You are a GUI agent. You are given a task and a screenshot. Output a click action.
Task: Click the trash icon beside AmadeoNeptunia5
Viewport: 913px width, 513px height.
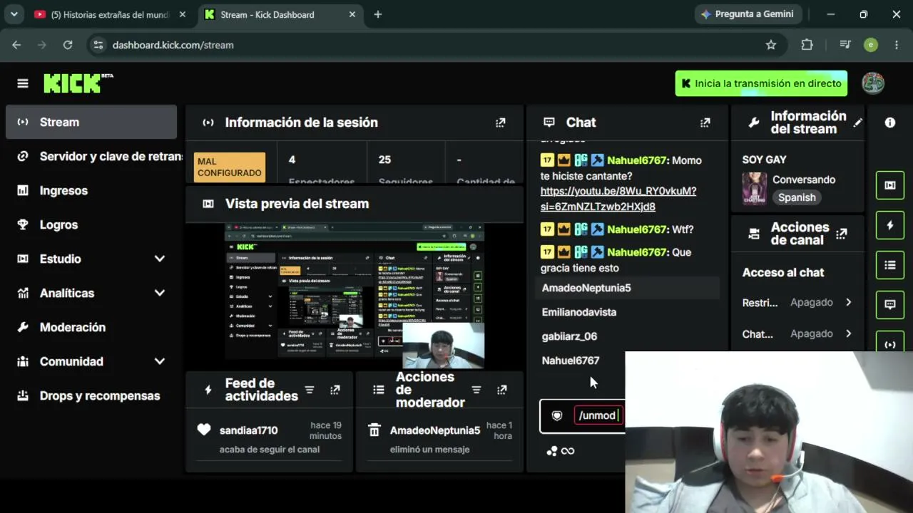[x=374, y=430]
